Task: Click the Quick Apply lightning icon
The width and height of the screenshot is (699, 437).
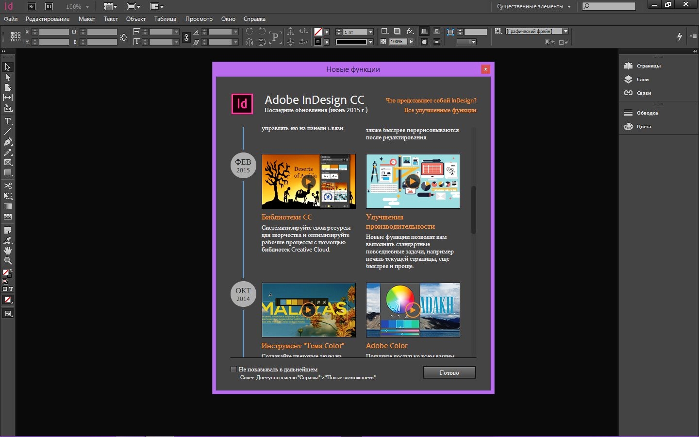Action: 680,36
